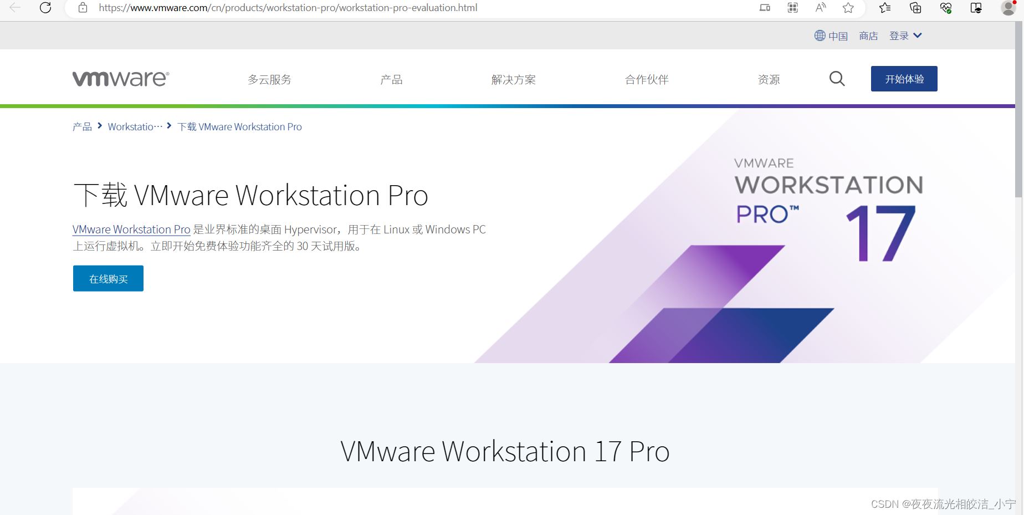The image size is (1024, 515).
Task: Reload the page with the refresh icon
Action: click(45, 8)
